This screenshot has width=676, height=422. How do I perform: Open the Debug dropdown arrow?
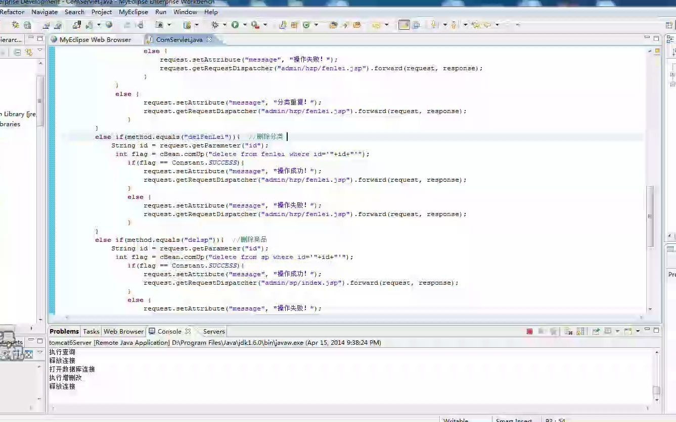pyautogui.click(x=224, y=25)
